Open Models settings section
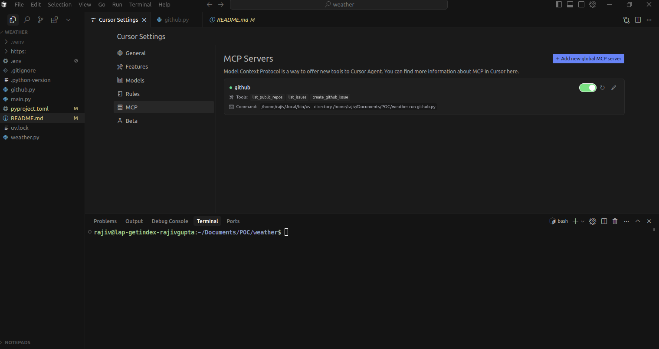Screen dimensions: 659x349 (164, 80)
